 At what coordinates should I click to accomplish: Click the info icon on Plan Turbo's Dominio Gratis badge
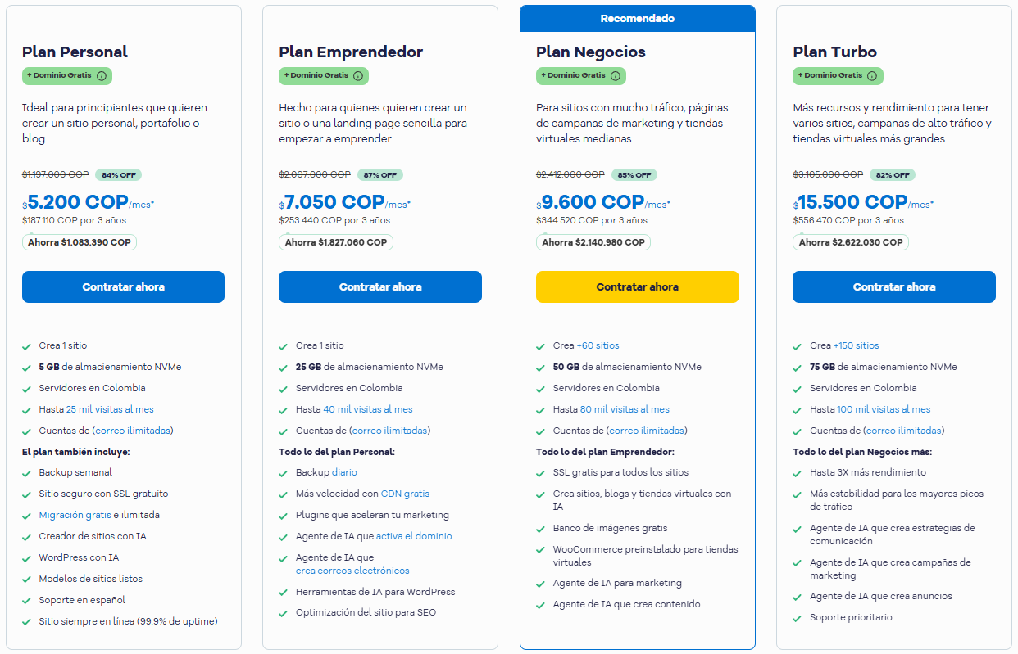click(x=872, y=76)
